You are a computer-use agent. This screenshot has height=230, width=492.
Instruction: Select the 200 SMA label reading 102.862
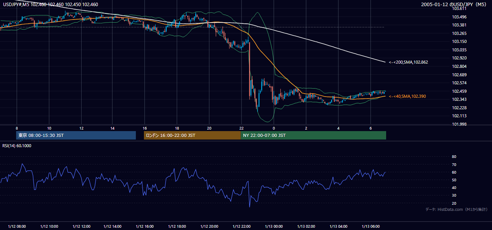point(408,62)
